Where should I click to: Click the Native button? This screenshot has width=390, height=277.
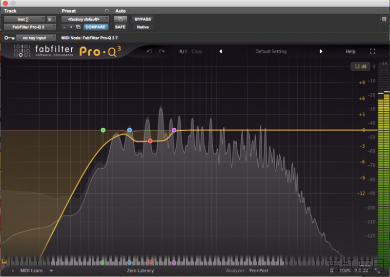(x=143, y=27)
